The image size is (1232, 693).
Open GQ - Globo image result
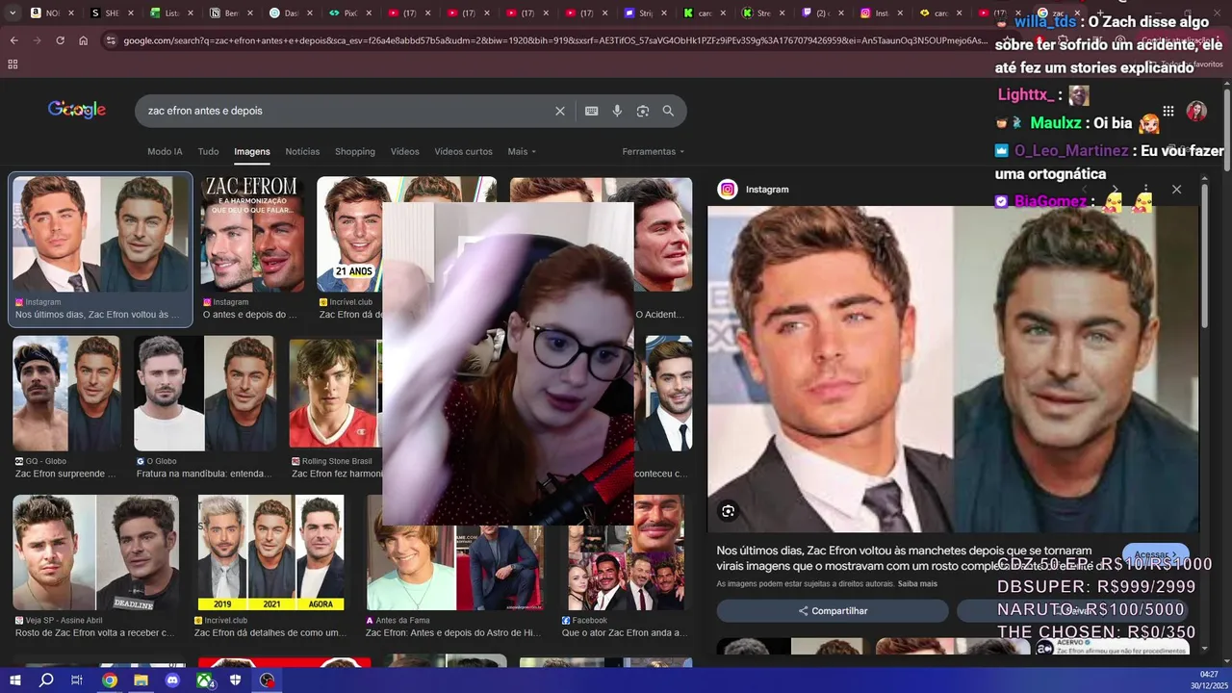pyautogui.click(x=66, y=393)
